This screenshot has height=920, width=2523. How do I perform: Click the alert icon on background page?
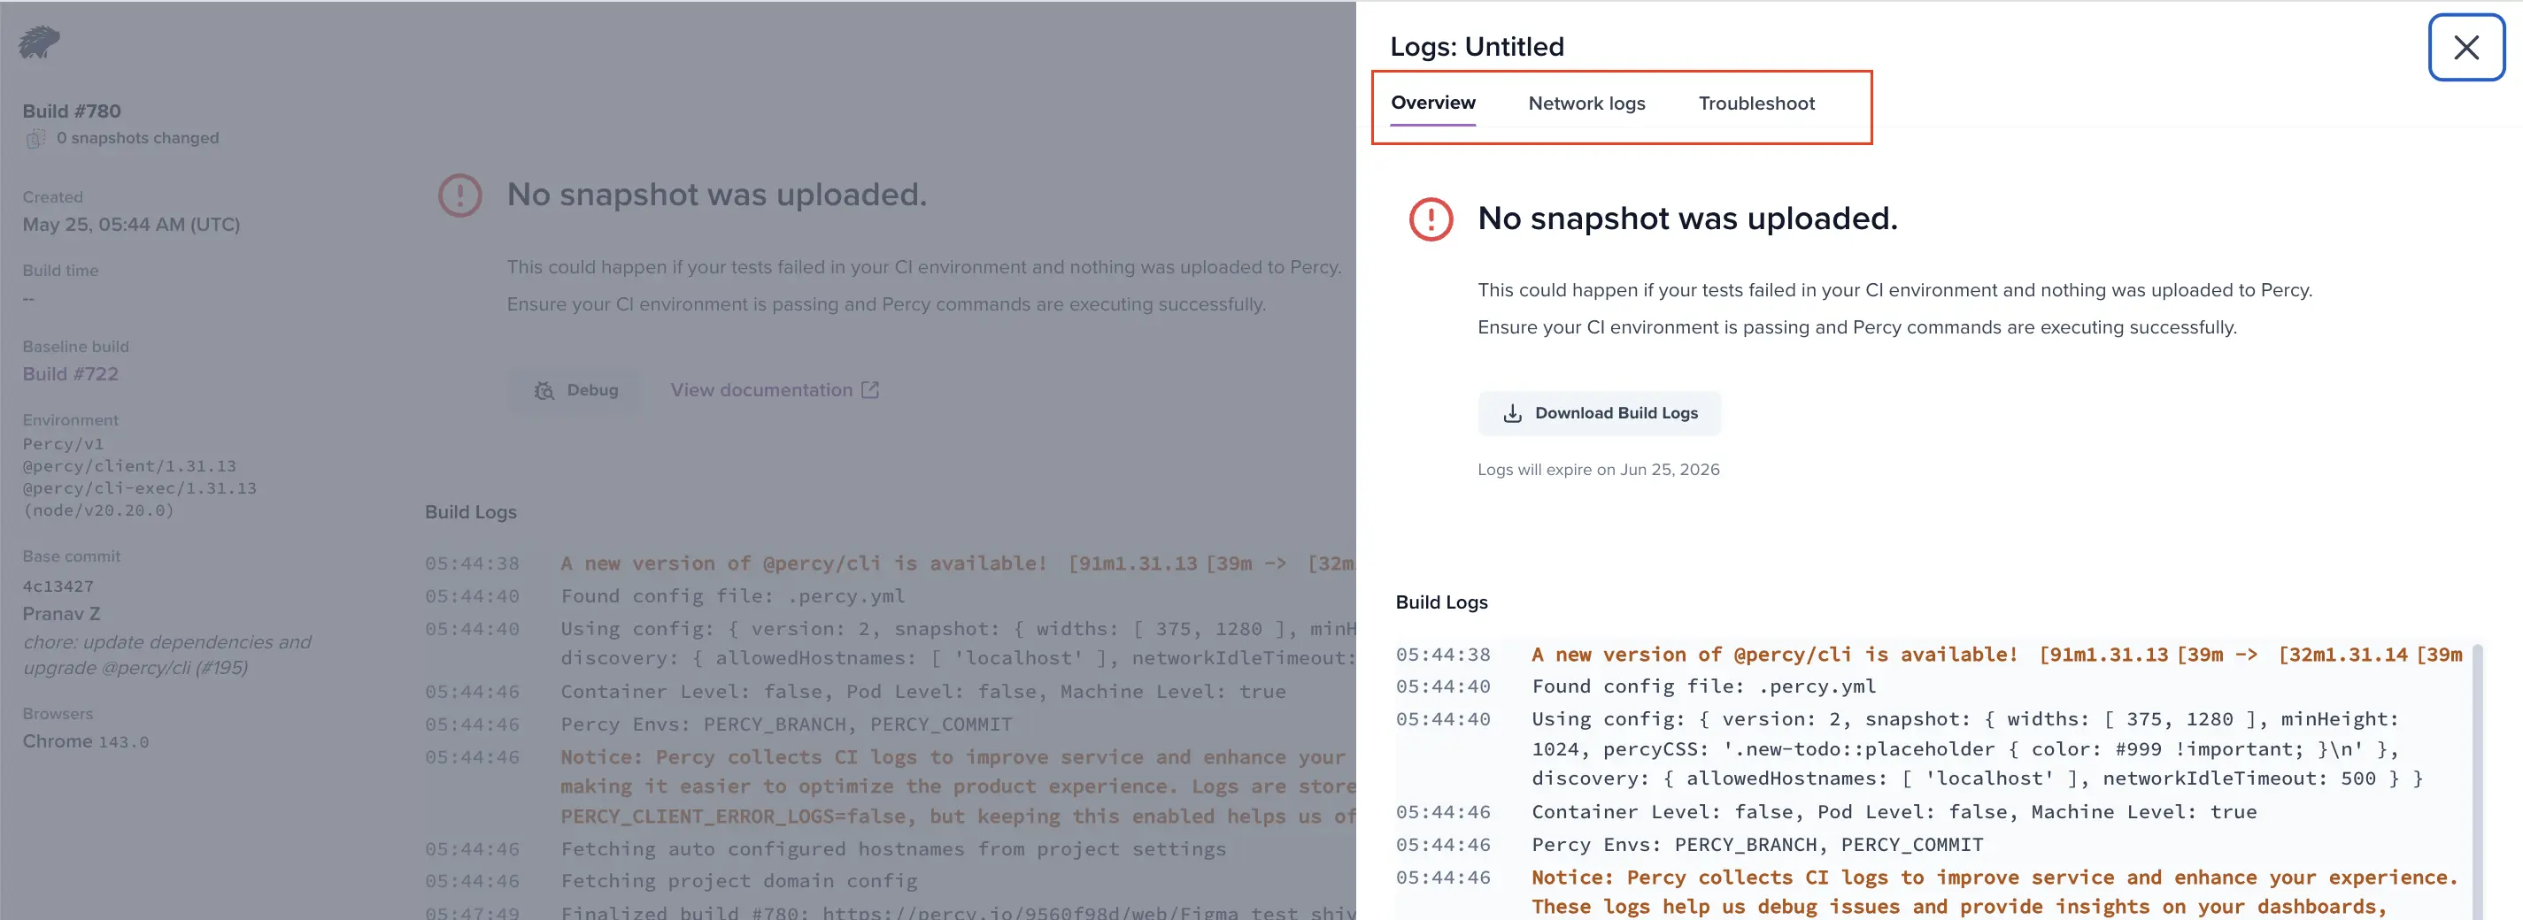coord(459,195)
